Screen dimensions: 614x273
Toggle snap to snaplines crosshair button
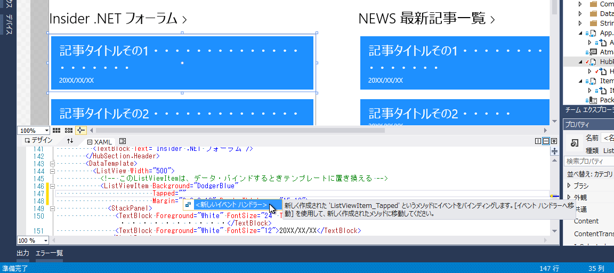tap(80, 130)
